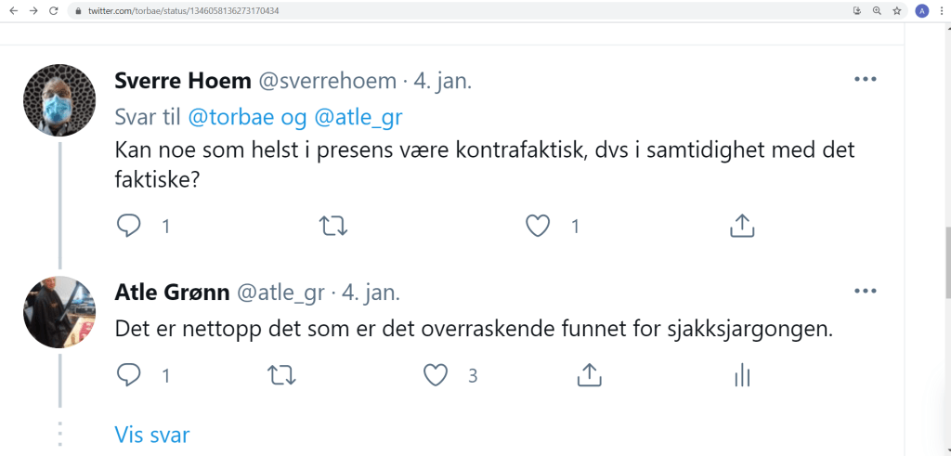
Task: Open more options on Sverre Hoem's tweet
Action: point(865,80)
